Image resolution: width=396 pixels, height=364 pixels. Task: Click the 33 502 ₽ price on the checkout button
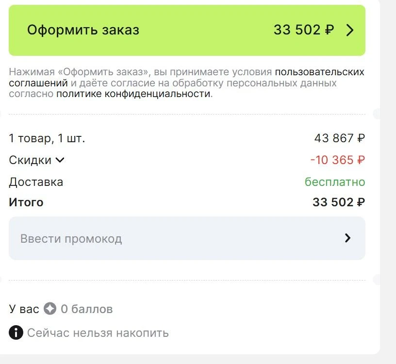click(x=304, y=30)
